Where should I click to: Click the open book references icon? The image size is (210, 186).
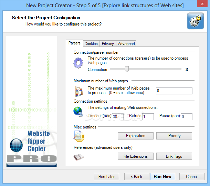pyautogui.click(x=79, y=157)
